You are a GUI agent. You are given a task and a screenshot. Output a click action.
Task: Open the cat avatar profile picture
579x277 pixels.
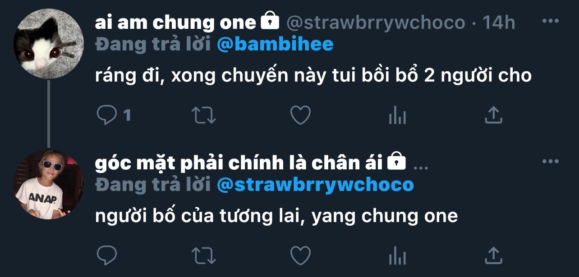point(49,44)
